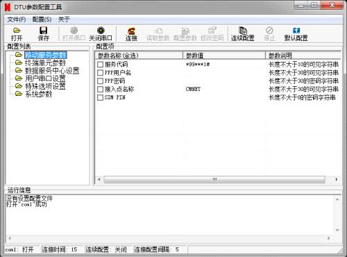347x257 pixels.
Task: Click the 参数名称(全选) column header
Action: tap(139, 56)
